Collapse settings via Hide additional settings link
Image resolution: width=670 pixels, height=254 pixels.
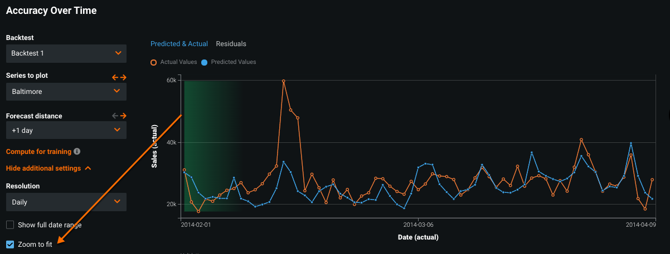tap(43, 168)
